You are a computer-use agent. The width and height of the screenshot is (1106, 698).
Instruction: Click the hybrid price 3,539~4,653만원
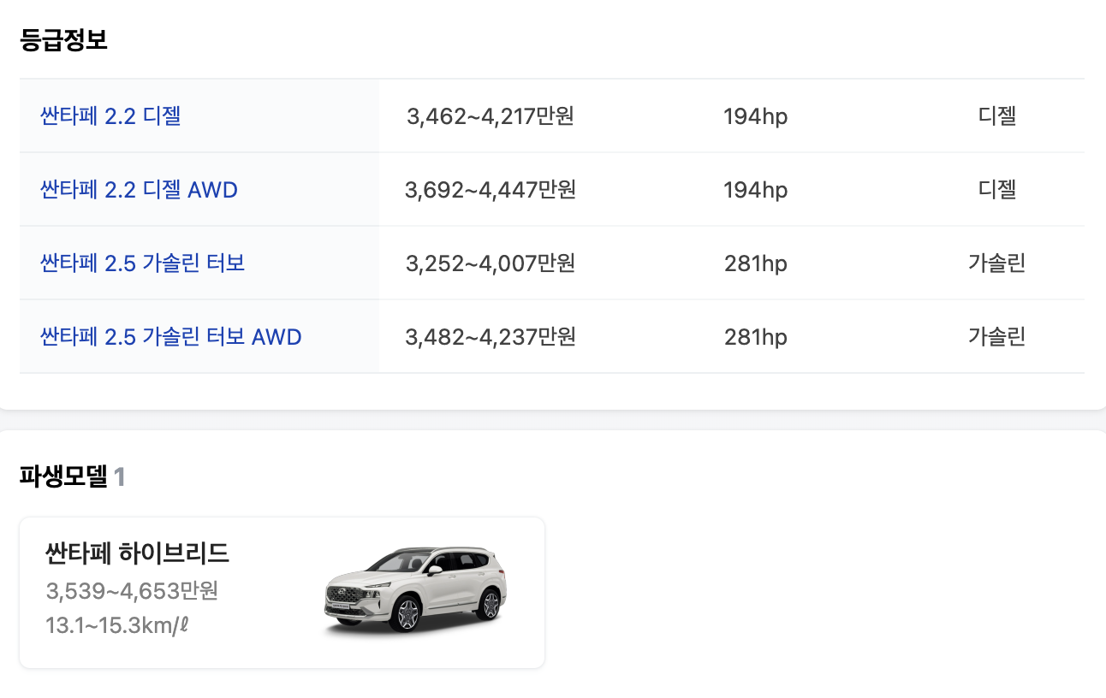132,590
